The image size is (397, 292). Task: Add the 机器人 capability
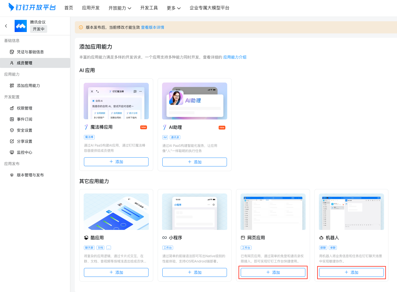tap(351, 272)
